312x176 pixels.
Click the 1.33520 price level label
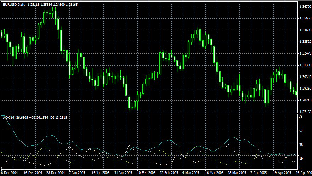click(305, 42)
